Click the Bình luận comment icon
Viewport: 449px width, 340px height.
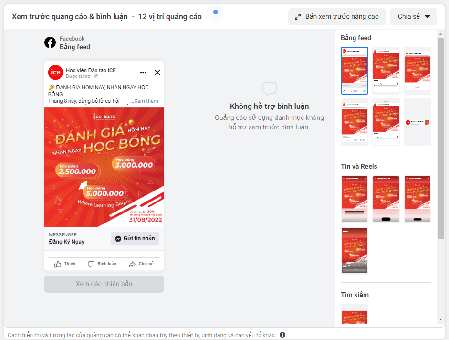tap(91, 264)
